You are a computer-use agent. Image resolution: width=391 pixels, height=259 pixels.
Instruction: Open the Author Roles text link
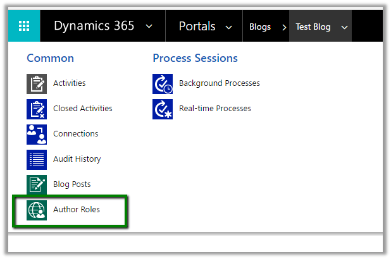(77, 210)
